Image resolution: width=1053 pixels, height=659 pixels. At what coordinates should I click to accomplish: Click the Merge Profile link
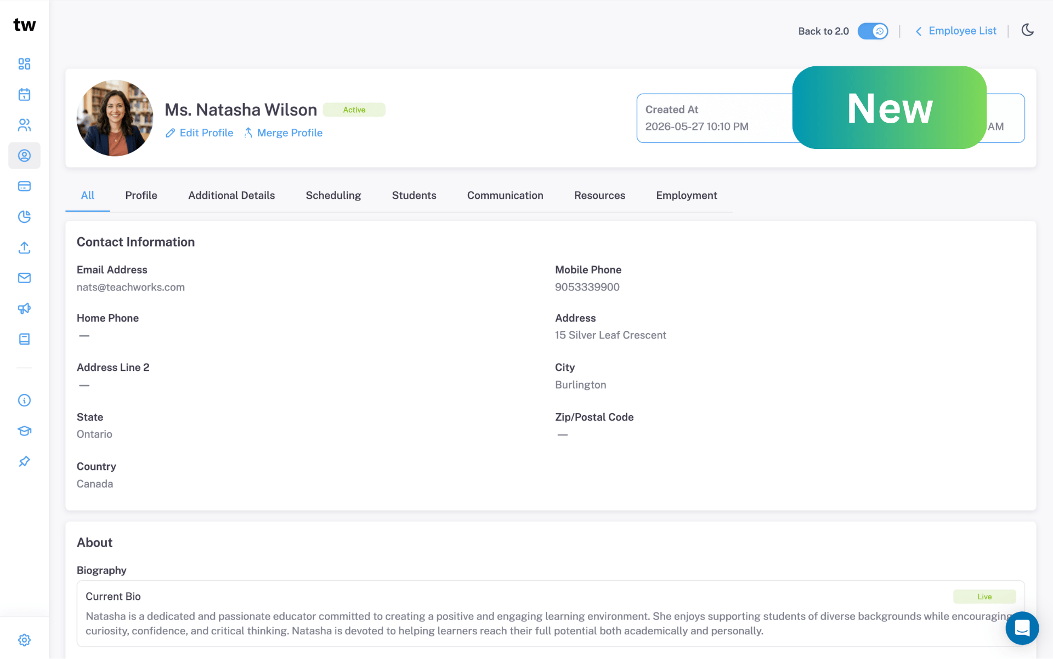(290, 133)
